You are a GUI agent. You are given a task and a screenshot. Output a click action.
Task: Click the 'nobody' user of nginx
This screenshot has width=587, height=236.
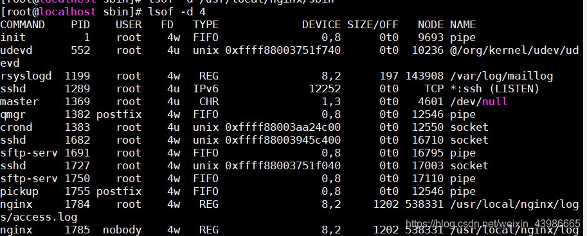[x=122, y=230]
